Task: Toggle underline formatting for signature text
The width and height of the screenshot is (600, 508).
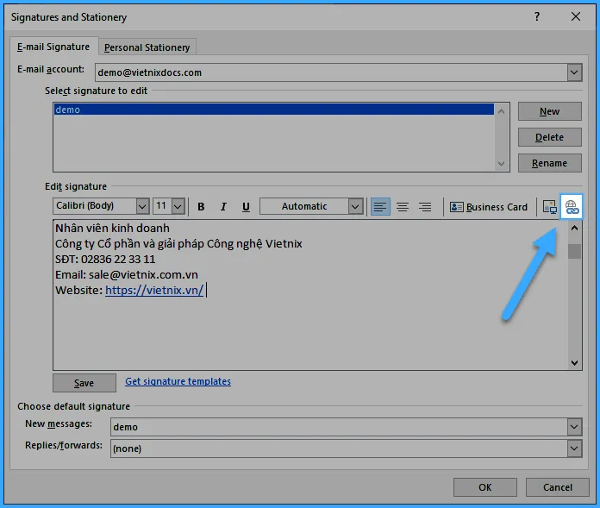Action: 246,207
